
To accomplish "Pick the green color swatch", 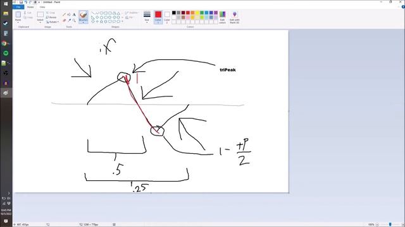I will point(202,13).
